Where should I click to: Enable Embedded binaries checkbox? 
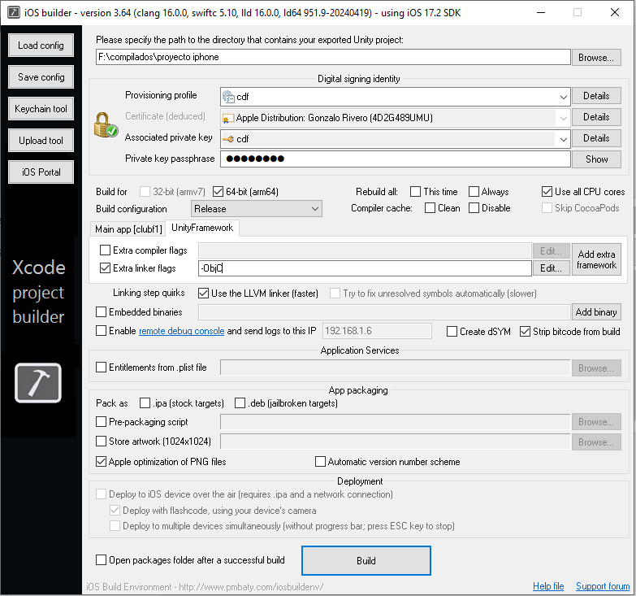(x=101, y=311)
